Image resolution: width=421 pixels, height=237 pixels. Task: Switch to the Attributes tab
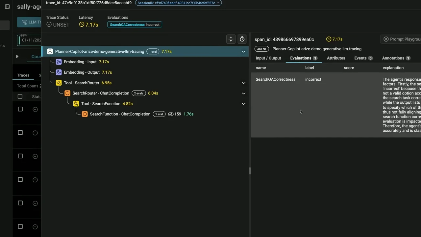coord(336,58)
